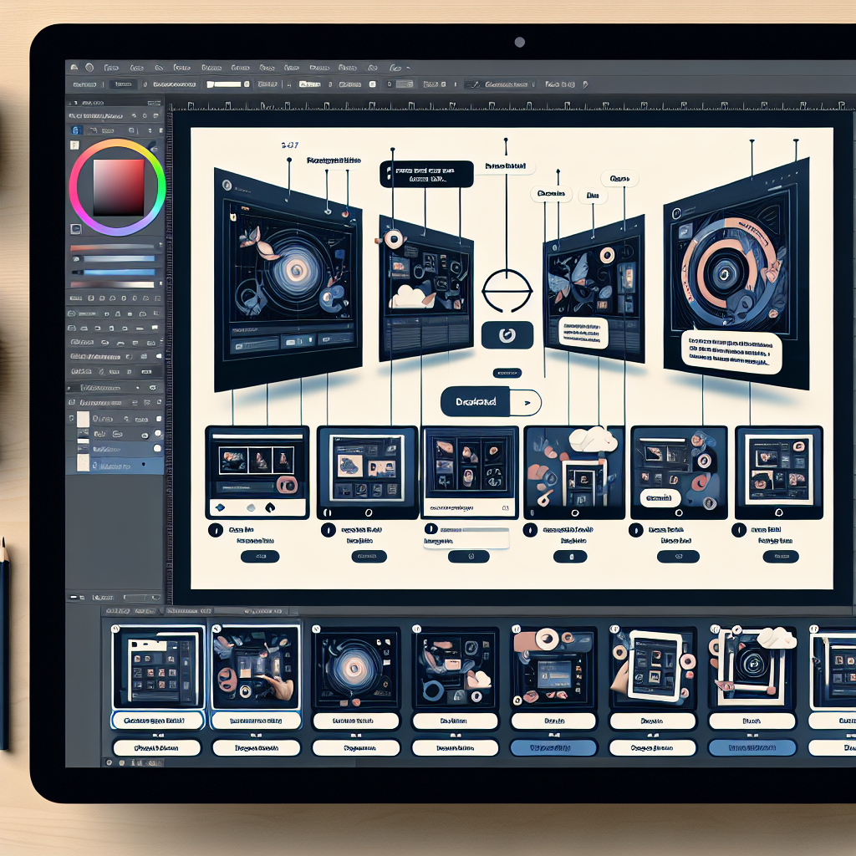This screenshot has height=856, width=856.
Task: Adjust the bright blue color slider bar
Action: click(x=119, y=272)
